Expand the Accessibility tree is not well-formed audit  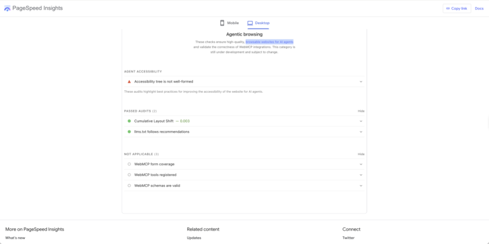[x=244, y=81]
